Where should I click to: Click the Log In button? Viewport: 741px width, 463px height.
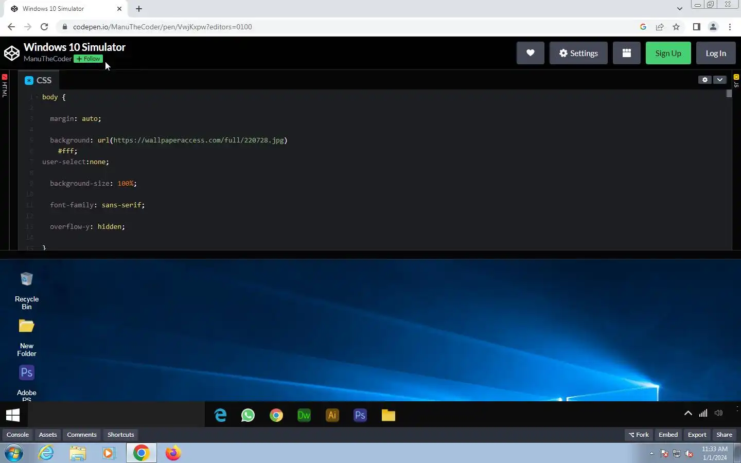click(x=716, y=53)
